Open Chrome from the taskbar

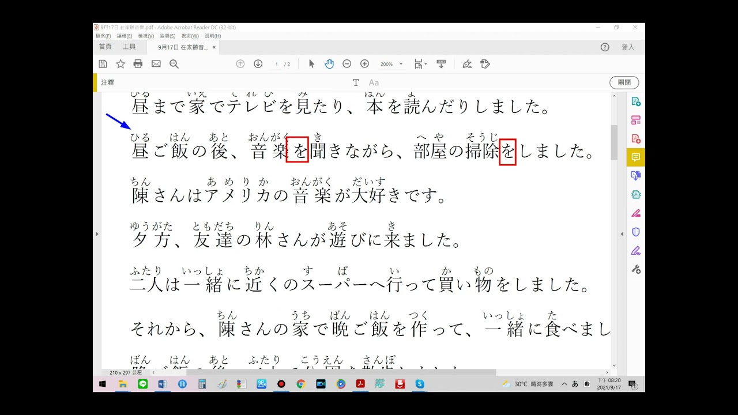tap(301, 384)
